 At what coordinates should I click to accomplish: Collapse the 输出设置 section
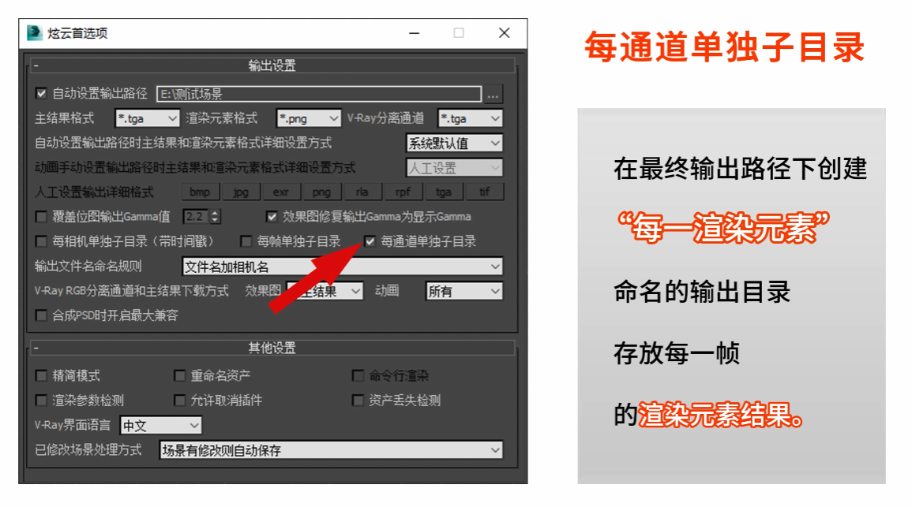[x=36, y=66]
